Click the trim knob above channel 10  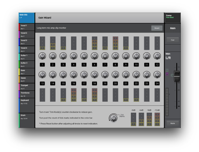pos(136,56)
